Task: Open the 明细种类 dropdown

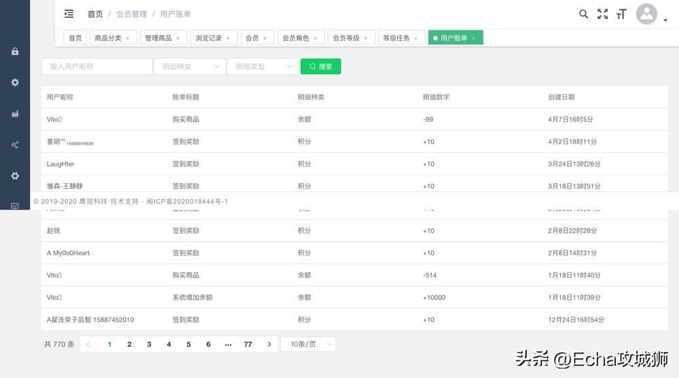Action: coord(189,67)
